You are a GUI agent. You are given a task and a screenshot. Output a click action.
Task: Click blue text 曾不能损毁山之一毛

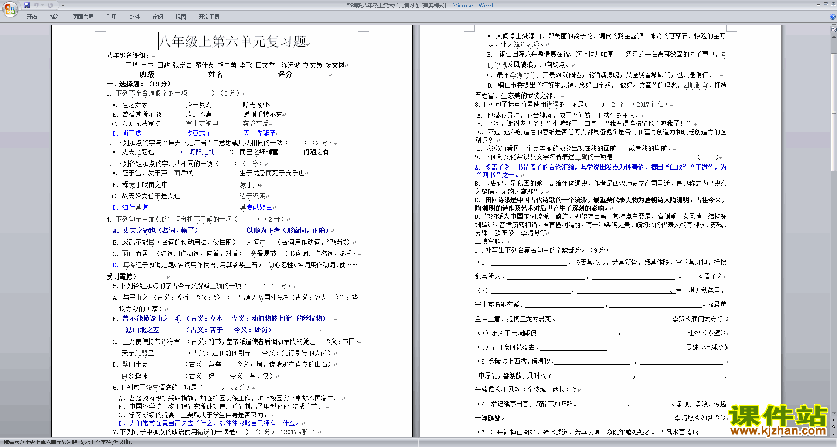pos(152,319)
